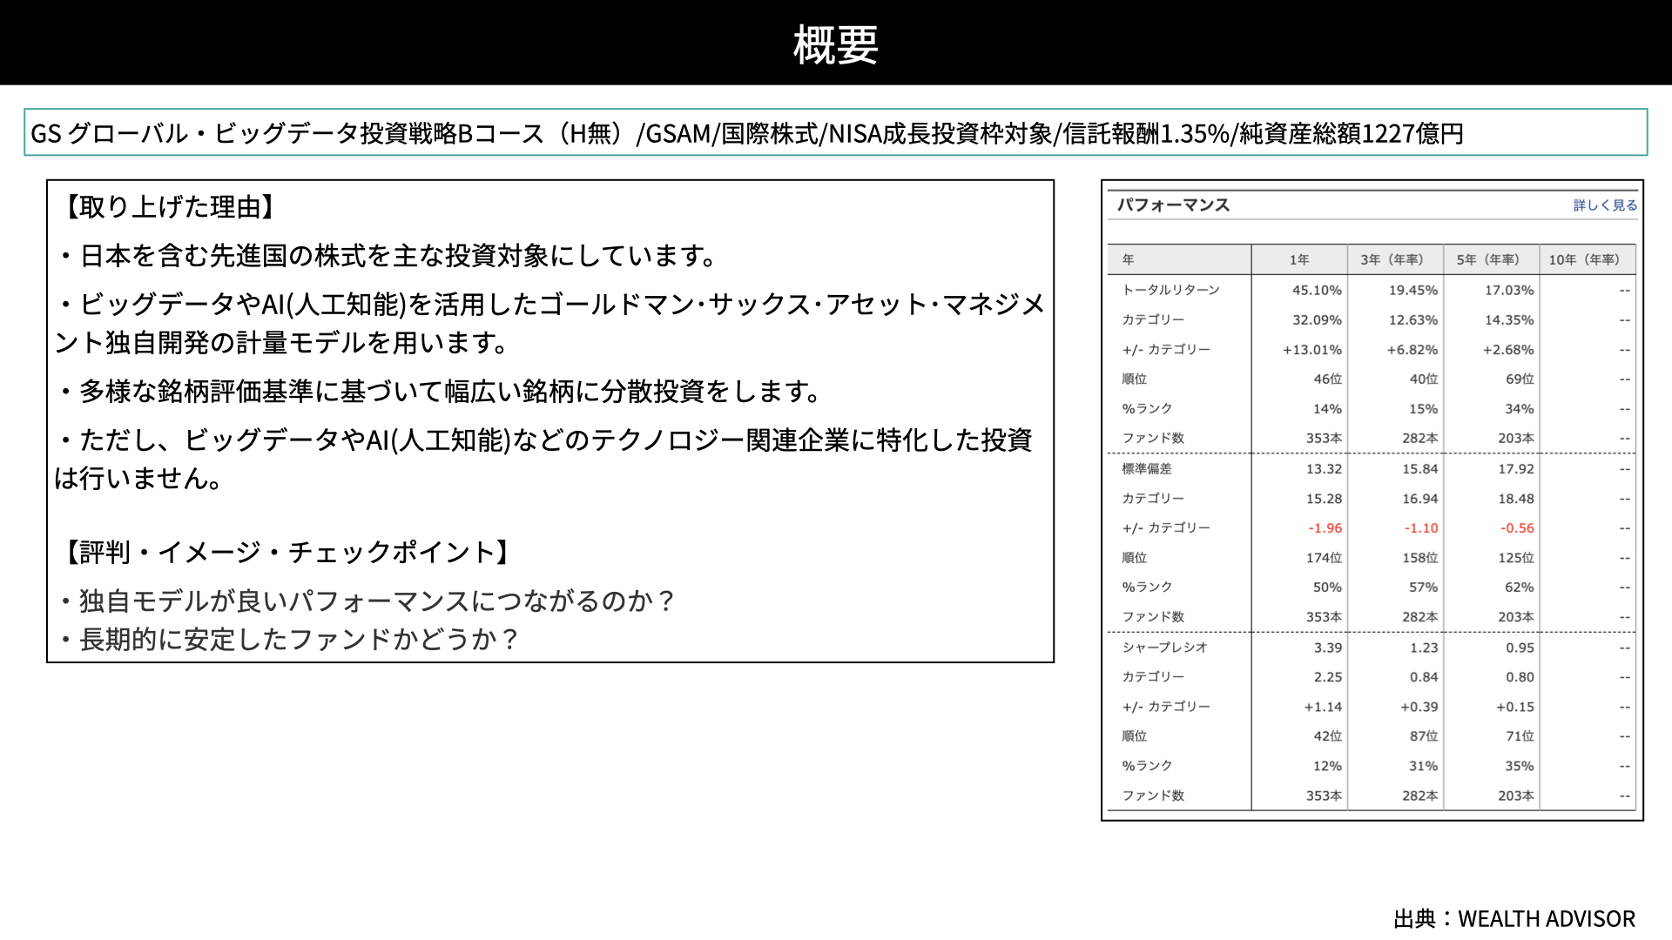Select the +1.14 Sharpe category difference
This screenshot has width=1672, height=940.
coord(1323,707)
